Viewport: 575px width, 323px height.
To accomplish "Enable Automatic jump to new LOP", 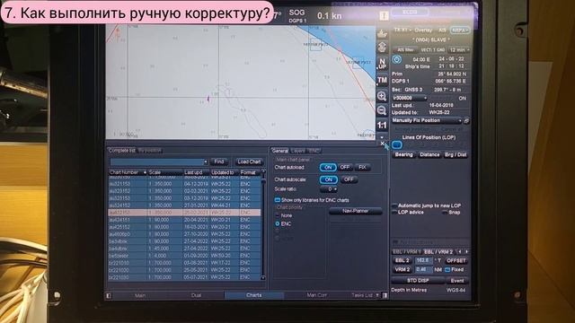I will point(394,205).
